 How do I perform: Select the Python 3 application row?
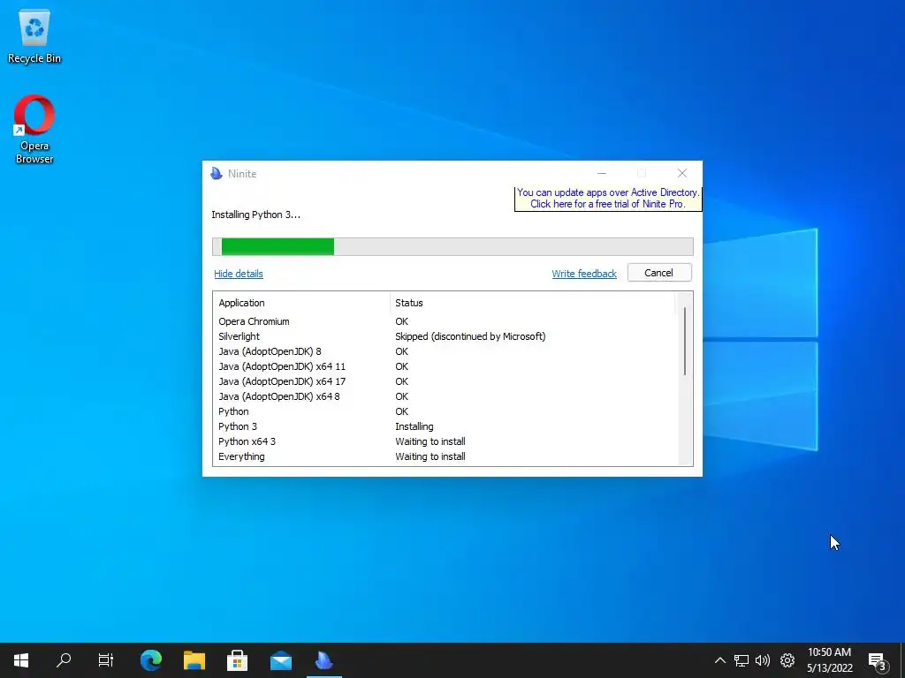tap(445, 426)
